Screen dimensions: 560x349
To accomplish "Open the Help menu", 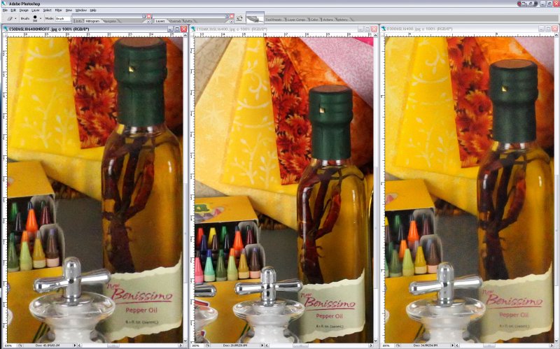I will pyautogui.click(x=93, y=10).
